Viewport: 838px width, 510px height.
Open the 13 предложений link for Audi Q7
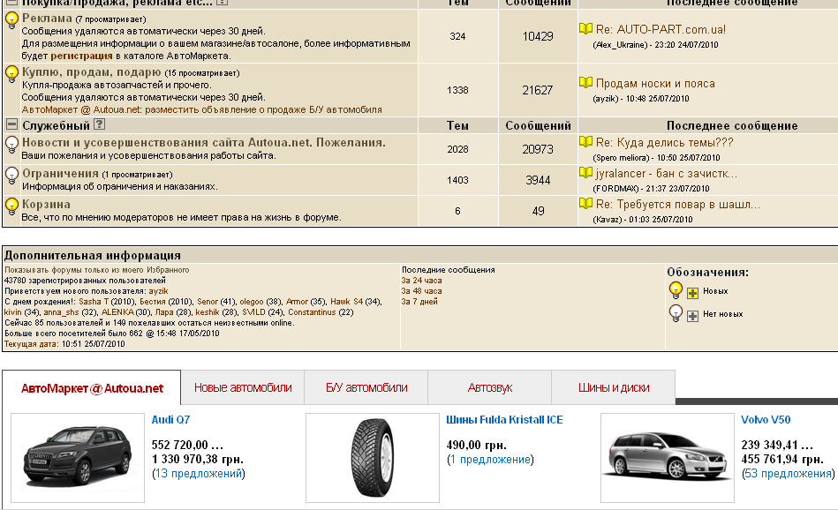(x=198, y=474)
